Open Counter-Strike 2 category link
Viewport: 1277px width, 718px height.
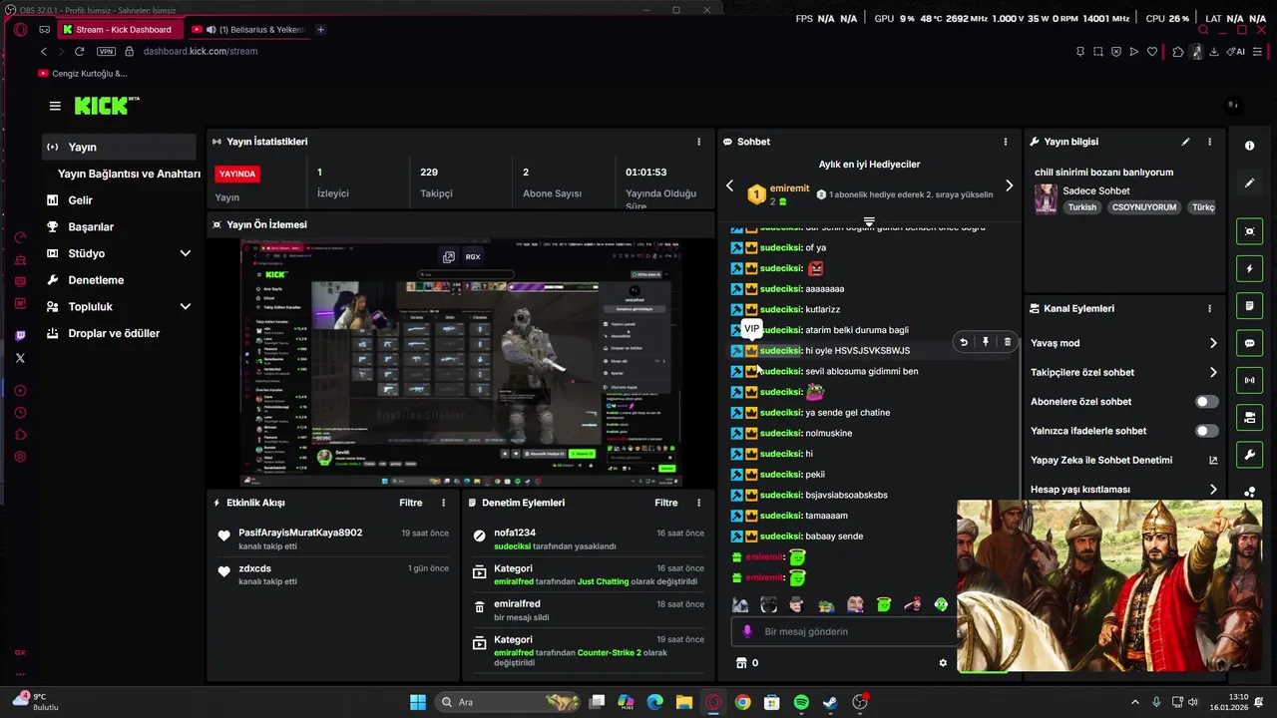pyautogui.click(x=612, y=653)
